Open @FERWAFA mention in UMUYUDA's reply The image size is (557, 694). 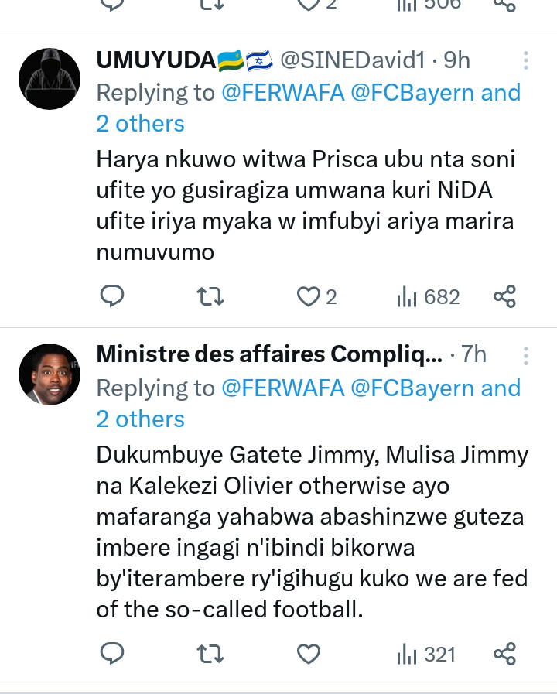282,93
